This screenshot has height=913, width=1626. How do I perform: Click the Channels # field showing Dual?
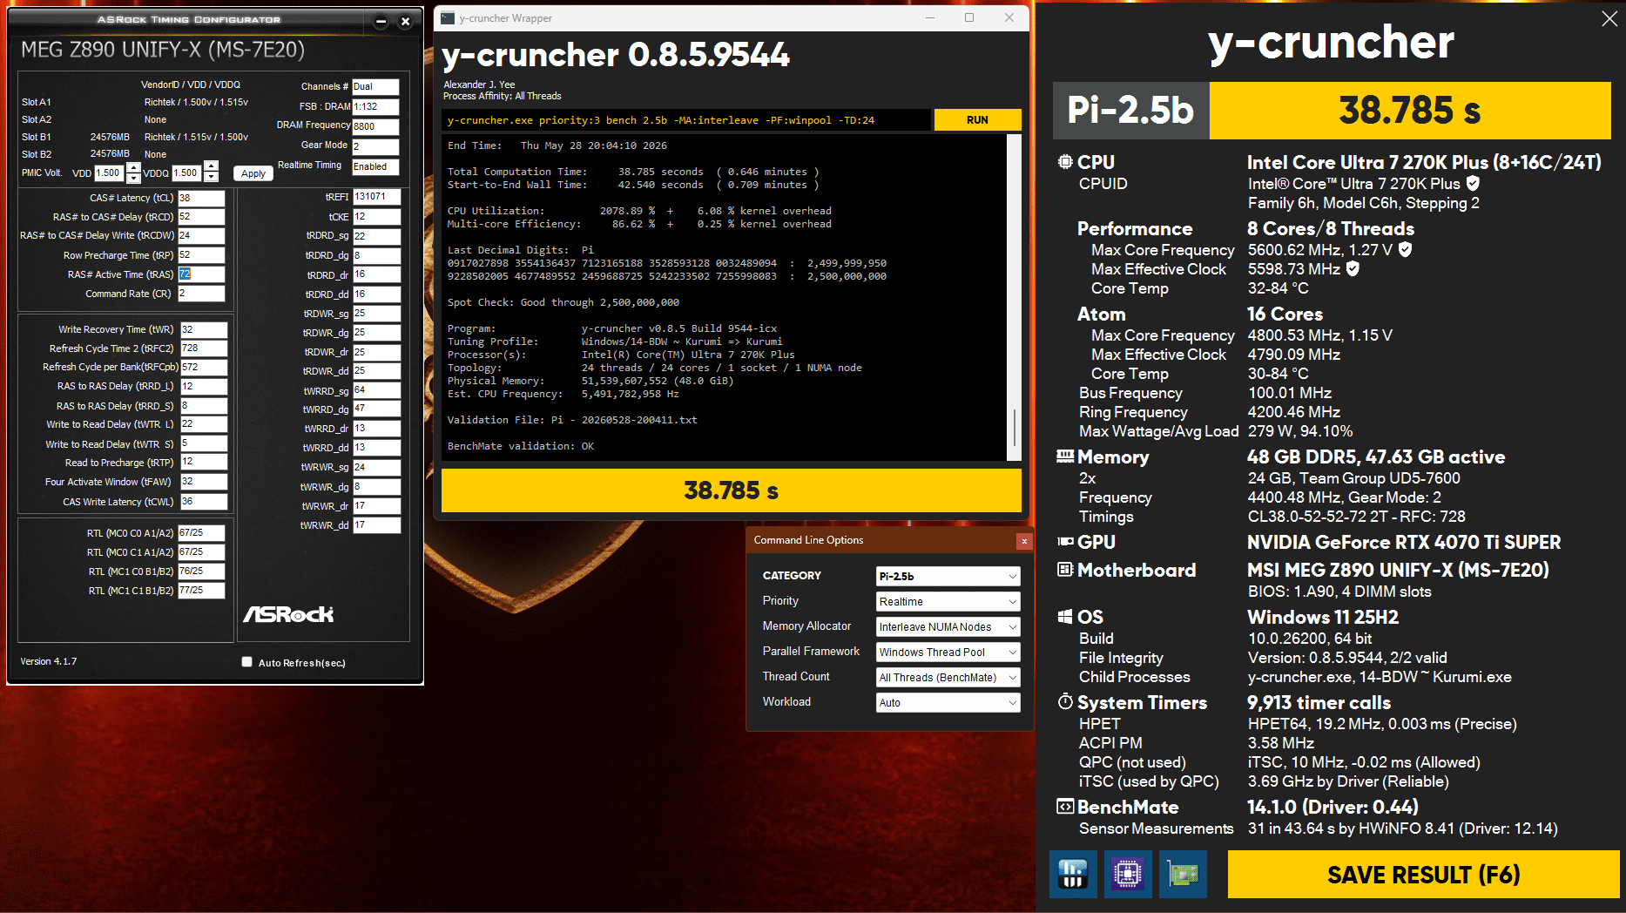[x=375, y=86]
